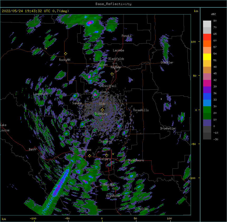Click the Olds label
227x222 pixels.
[x=102, y=104]
